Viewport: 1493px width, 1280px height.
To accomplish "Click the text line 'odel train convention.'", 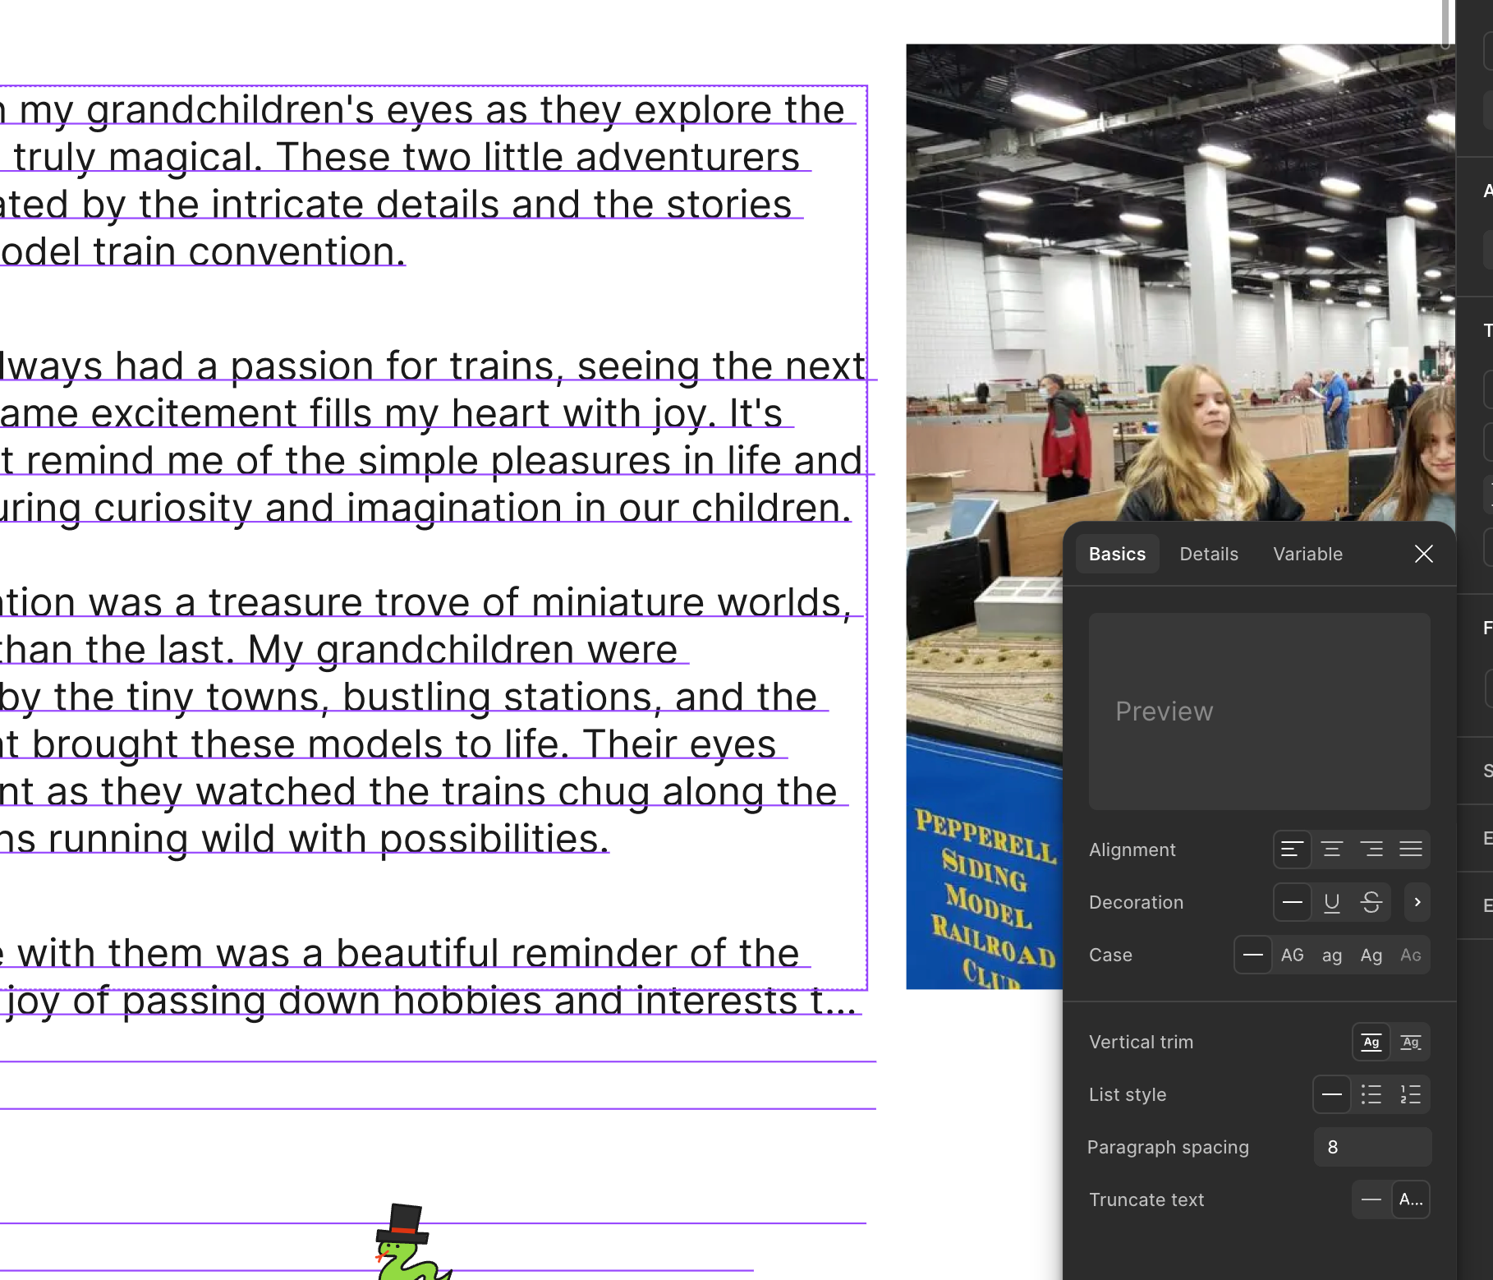I will pyautogui.click(x=203, y=251).
